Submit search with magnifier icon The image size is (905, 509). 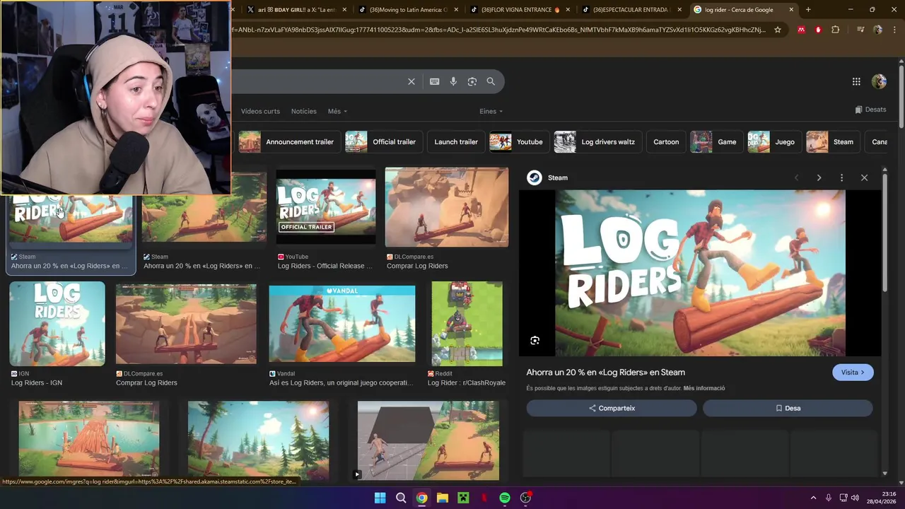(491, 81)
